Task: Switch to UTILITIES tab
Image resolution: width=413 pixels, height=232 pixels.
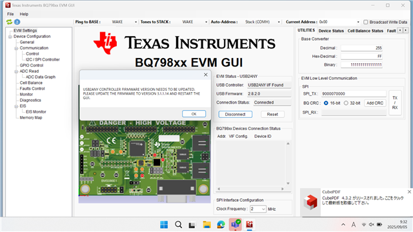Action: point(306,30)
